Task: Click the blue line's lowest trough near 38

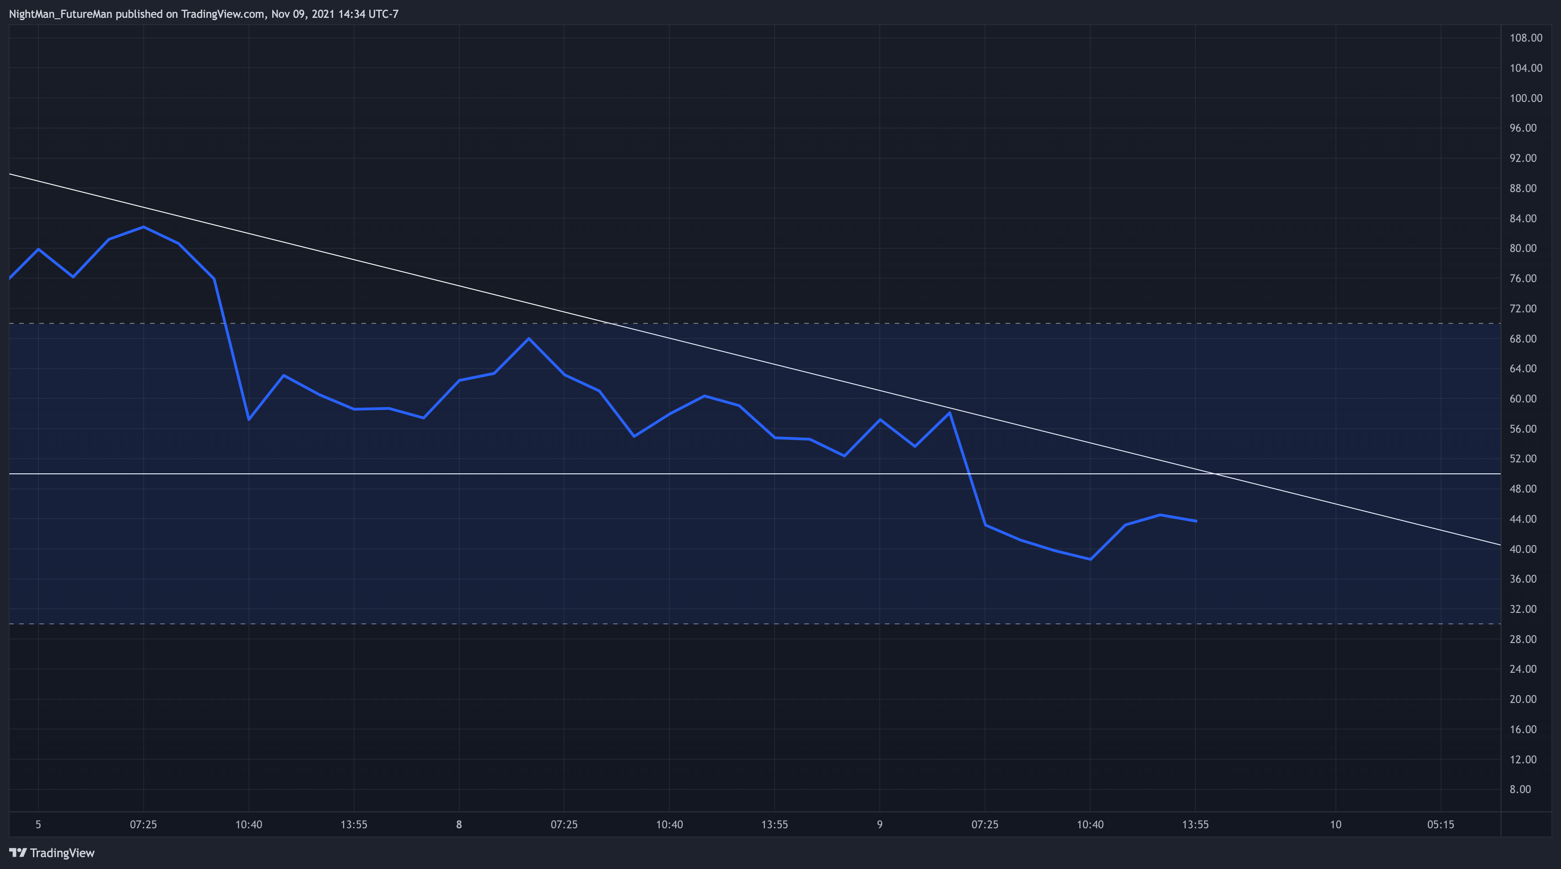Action: coord(1090,559)
